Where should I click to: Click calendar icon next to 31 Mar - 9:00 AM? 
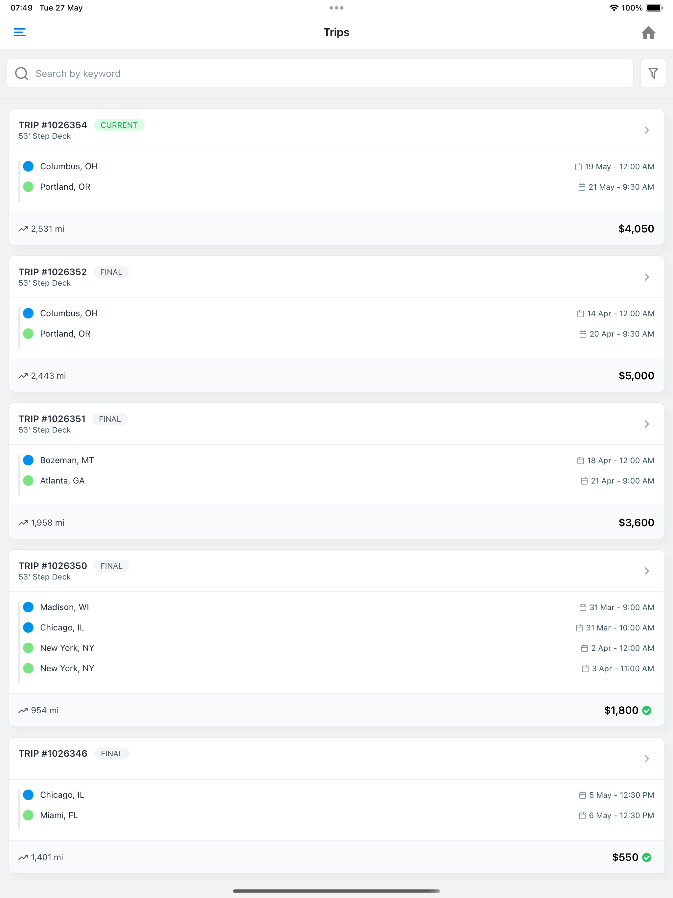[583, 607]
